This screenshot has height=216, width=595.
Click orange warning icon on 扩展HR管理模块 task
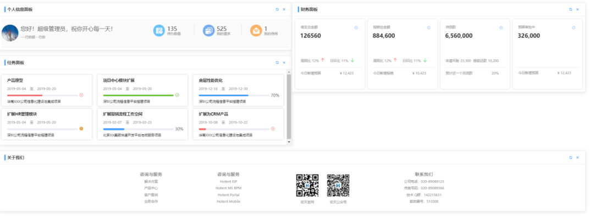click(x=81, y=129)
